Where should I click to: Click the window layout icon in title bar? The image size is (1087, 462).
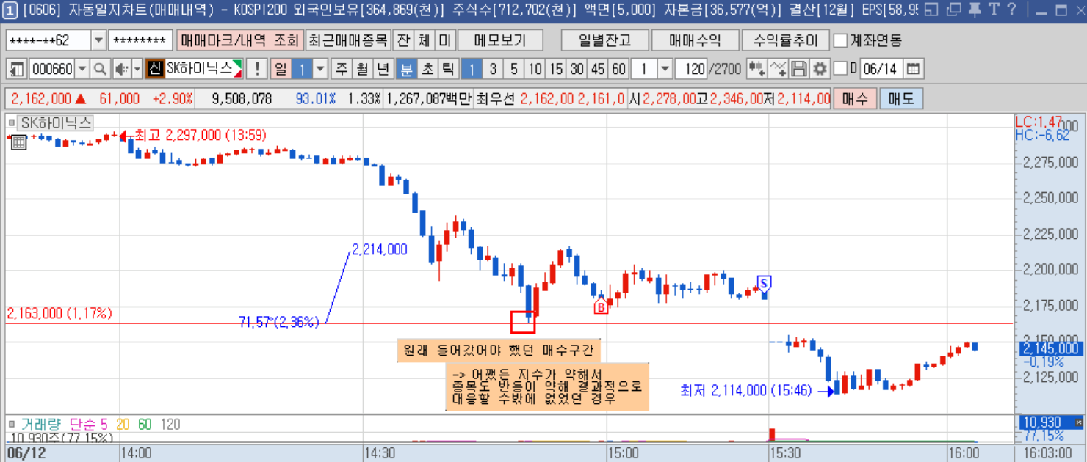(931, 10)
